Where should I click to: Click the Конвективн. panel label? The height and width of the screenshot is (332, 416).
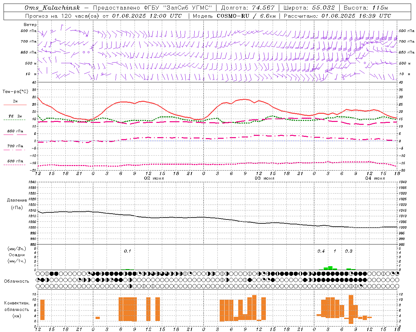coord(17,303)
